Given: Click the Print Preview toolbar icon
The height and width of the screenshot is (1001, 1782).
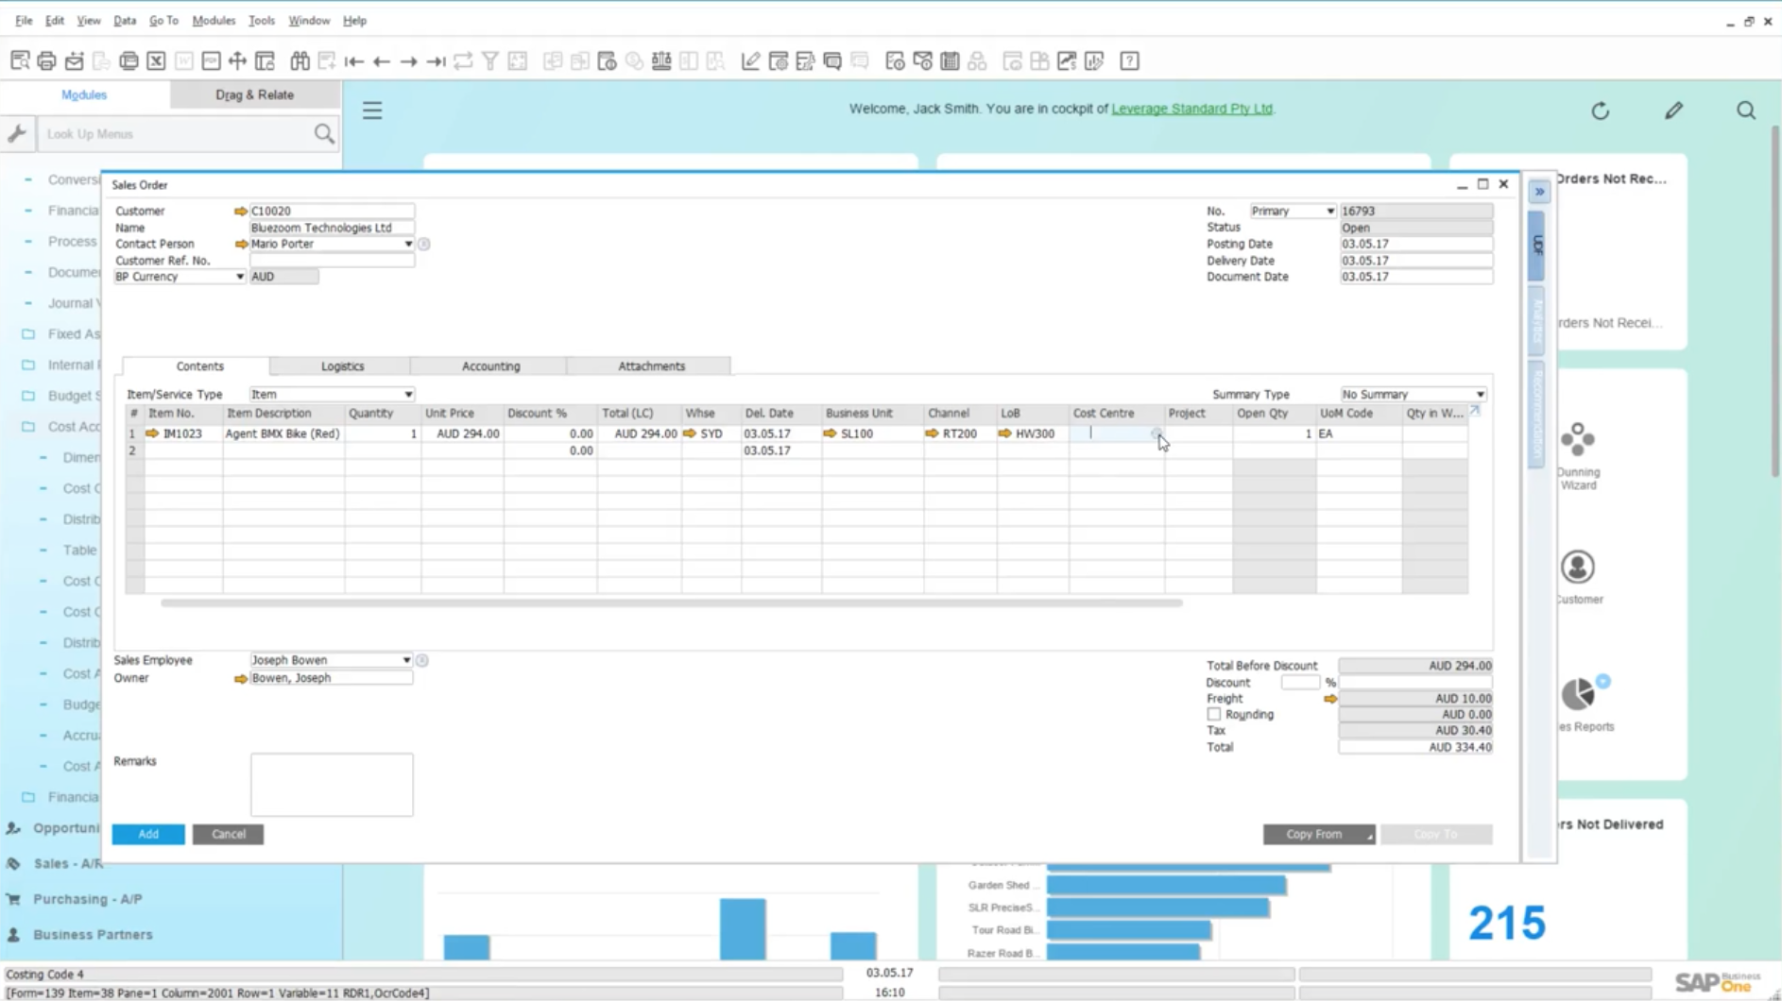Looking at the screenshot, I should pos(20,61).
